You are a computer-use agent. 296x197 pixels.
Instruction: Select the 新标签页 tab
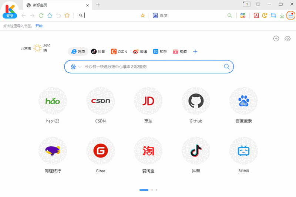[58, 5]
